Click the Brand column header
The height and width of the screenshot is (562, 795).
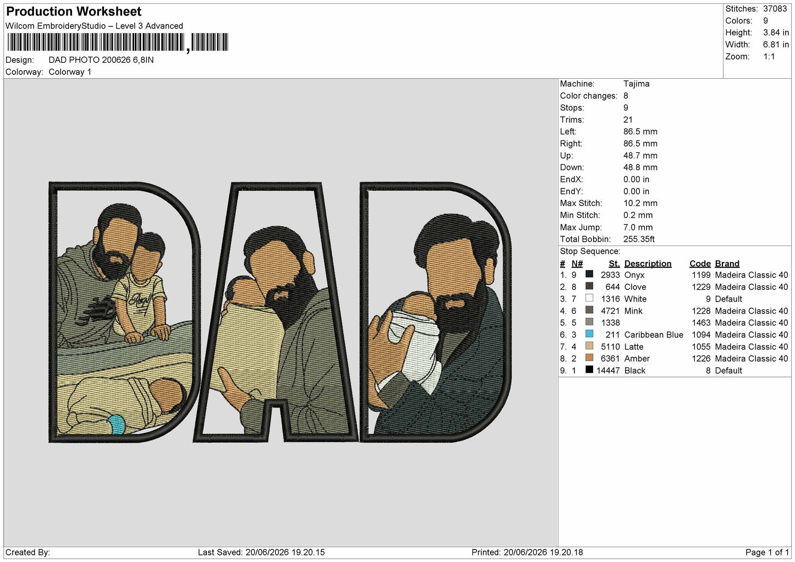point(727,264)
